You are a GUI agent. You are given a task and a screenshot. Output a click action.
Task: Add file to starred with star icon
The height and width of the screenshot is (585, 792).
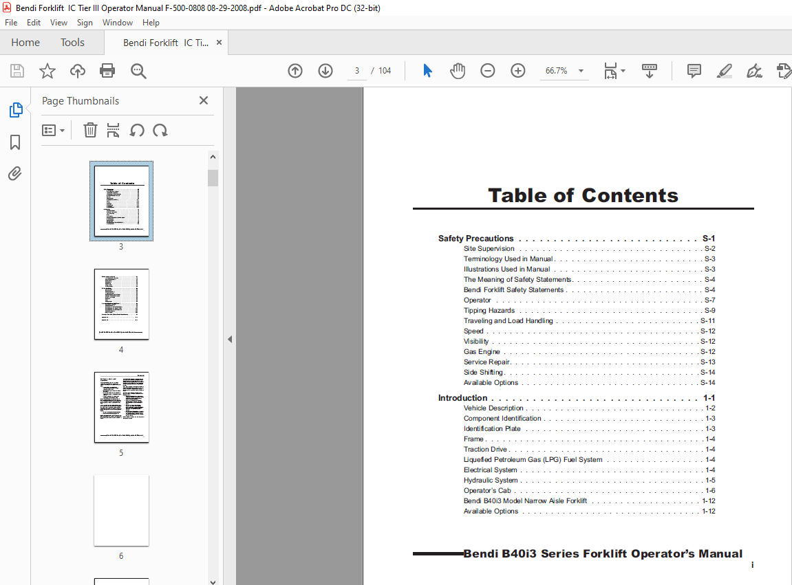coord(47,71)
